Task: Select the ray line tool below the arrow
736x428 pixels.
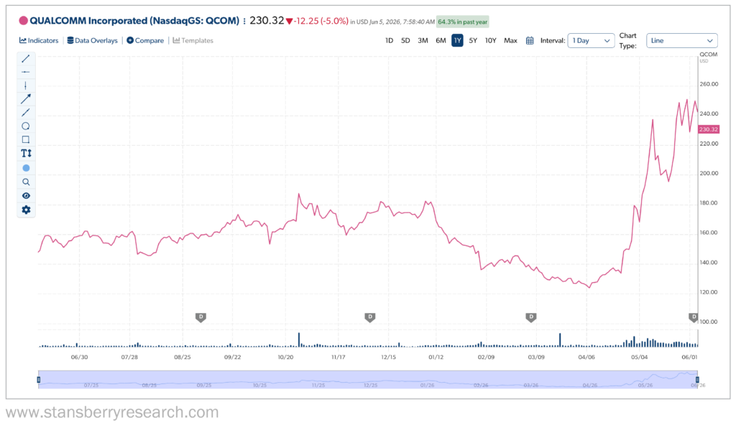Action: click(26, 113)
